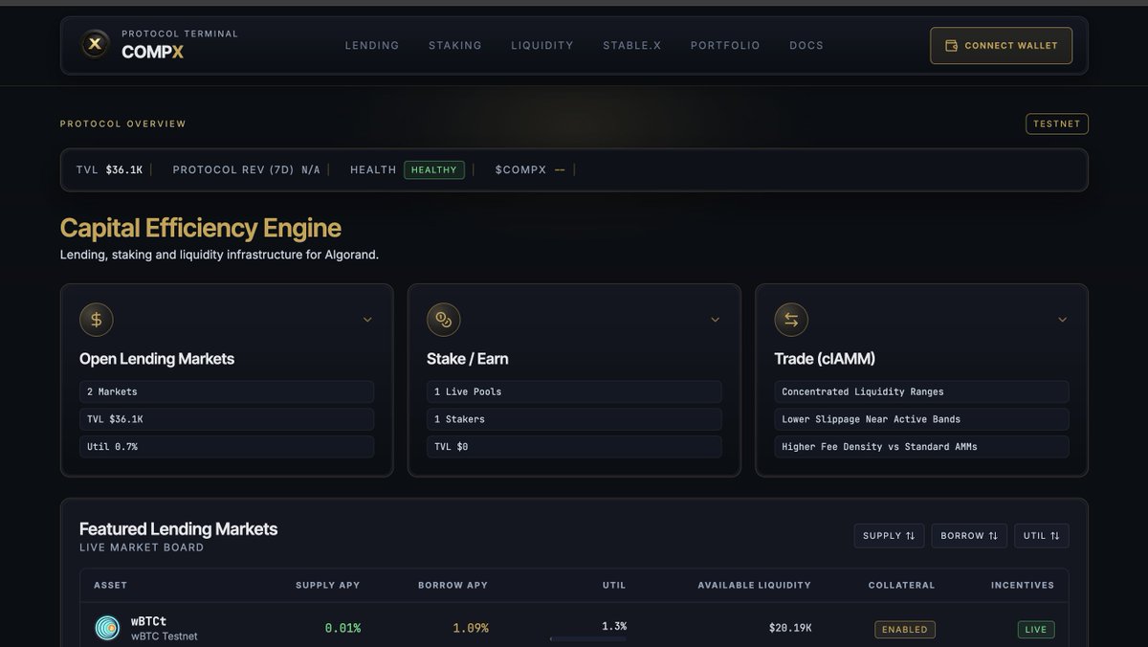Expand the Open Lending Markets card chevron
The width and height of the screenshot is (1148, 647).
pyautogui.click(x=367, y=320)
